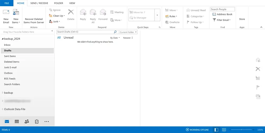
Task: Click Recover Deleted Items From Server
Action: pyautogui.click(x=34, y=21)
